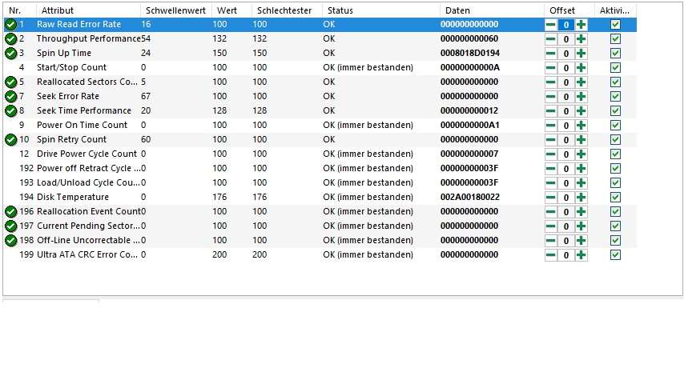The image size is (684, 368).
Task: Click green status icon beside Spin Up Time
Action: 10,54
